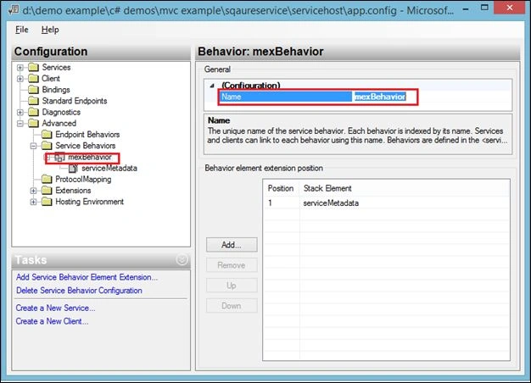Click Create a New Client link
This screenshot has width=531, height=383.
[x=52, y=321]
